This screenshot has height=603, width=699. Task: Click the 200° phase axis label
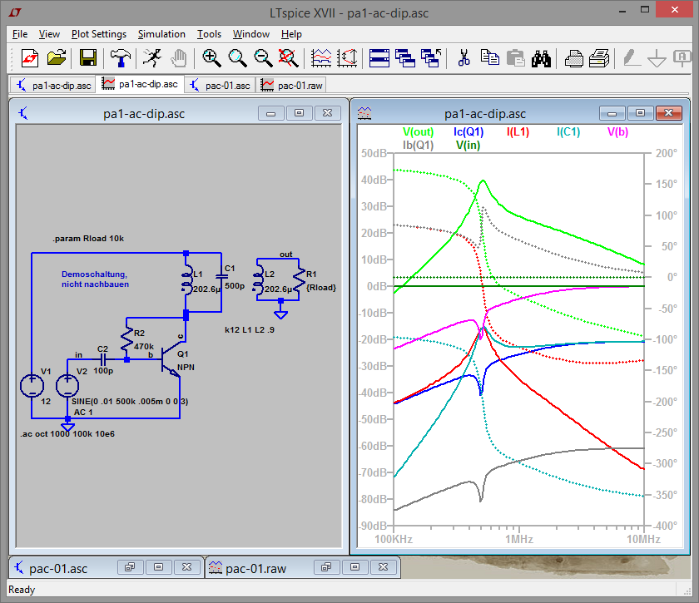pyautogui.click(x=666, y=153)
